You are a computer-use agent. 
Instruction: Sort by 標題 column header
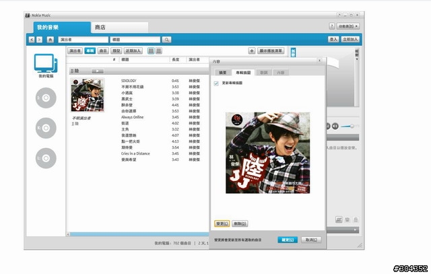click(x=125, y=60)
